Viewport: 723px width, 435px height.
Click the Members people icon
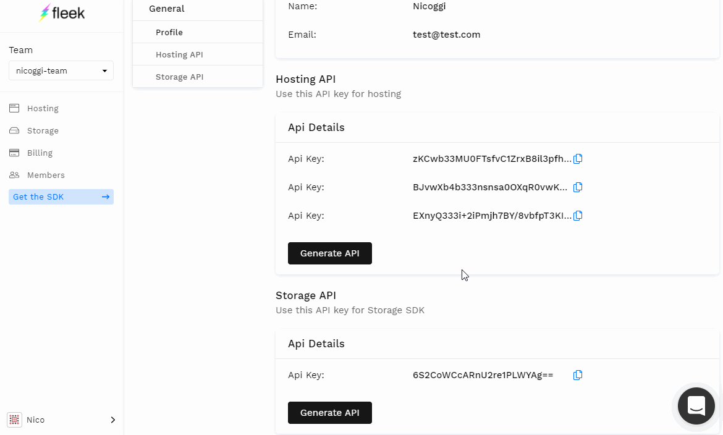pos(14,175)
